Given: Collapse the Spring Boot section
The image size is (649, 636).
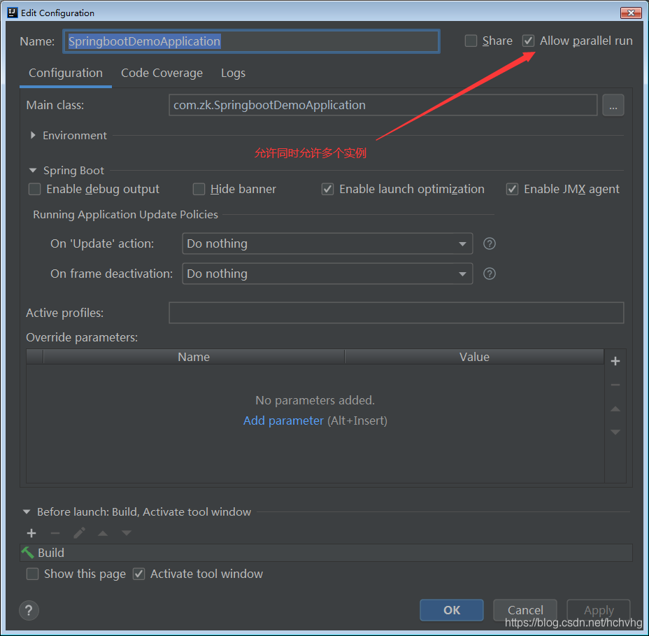Looking at the screenshot, I should [x=33, y=171].
